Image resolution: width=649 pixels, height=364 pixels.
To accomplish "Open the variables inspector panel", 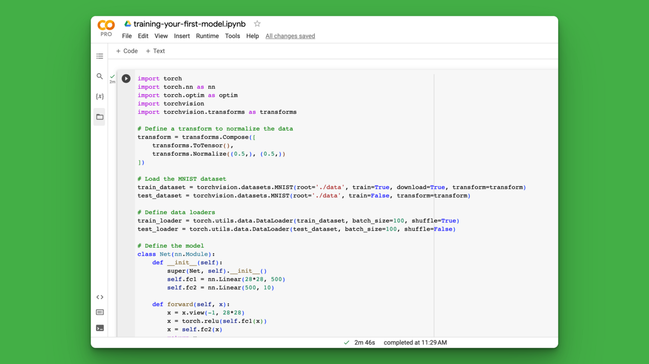I will (x=100, y=96).
